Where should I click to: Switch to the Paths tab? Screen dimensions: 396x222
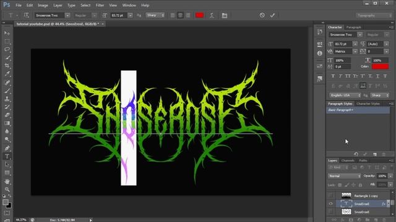[363, 160]
